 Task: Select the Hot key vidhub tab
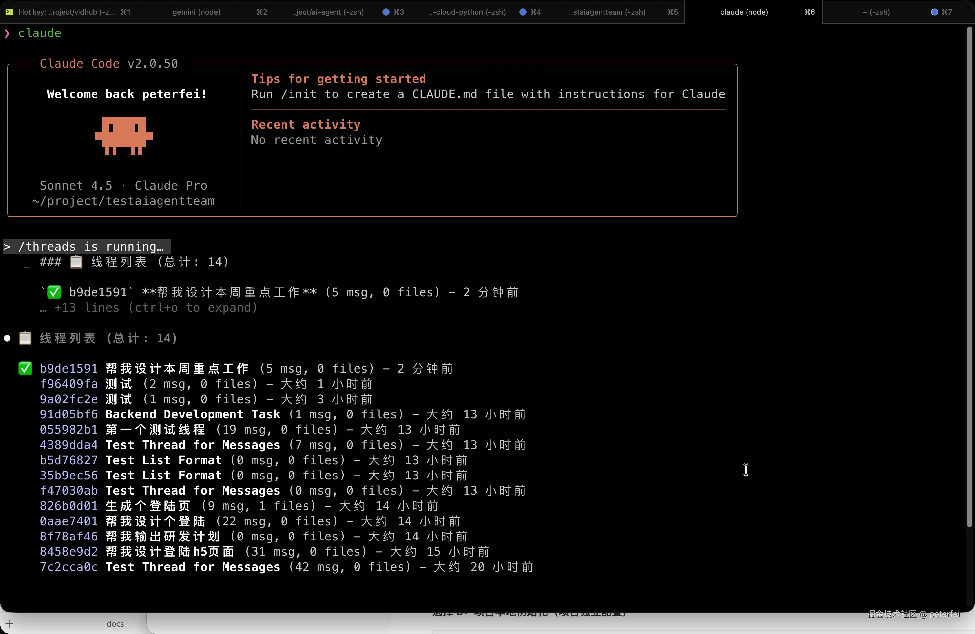(66, 12)
